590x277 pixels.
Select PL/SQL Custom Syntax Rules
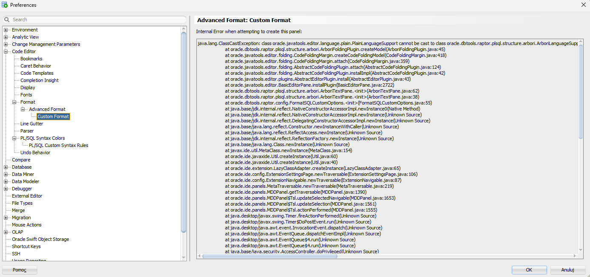click(x=58, y=145)
